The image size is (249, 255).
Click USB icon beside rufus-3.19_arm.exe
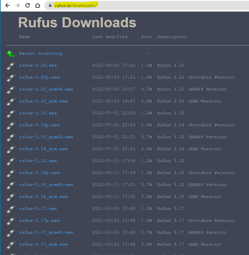point(11,149)
